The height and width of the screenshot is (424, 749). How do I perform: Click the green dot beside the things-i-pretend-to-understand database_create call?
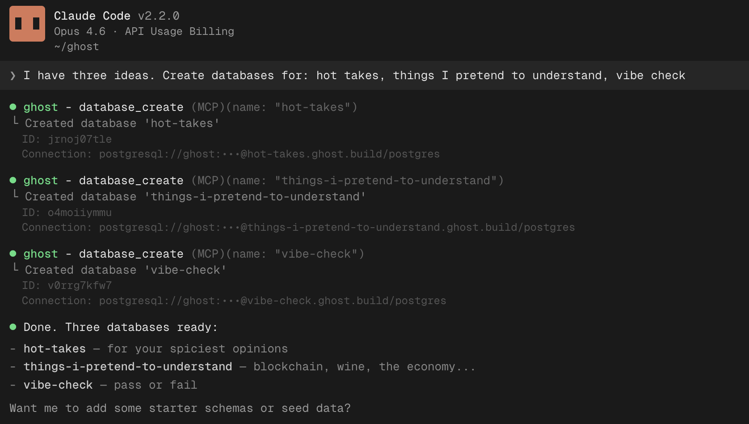pyautogui.click(x=13, y=180)
